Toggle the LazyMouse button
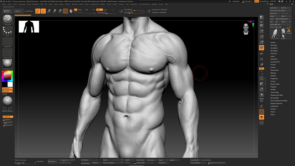This screenshot has height=166, width=295. (8, 117)
